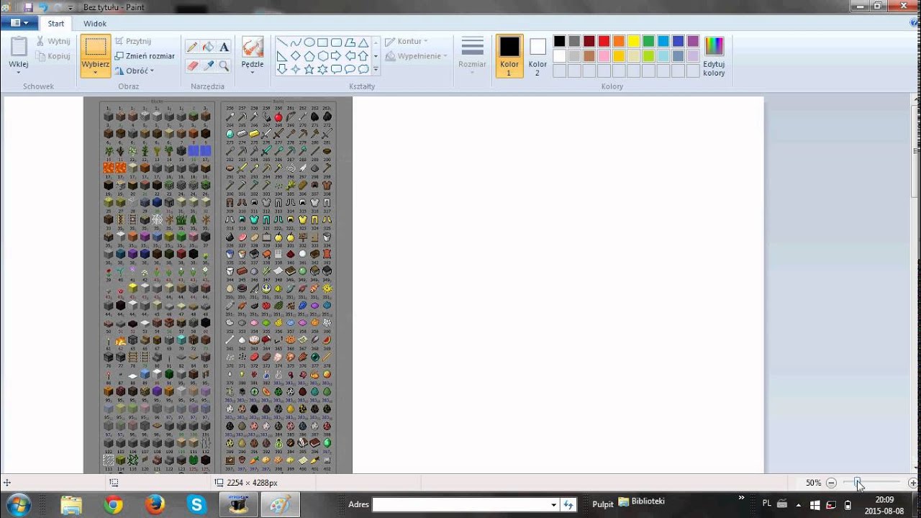Choose the curve shape
Screen dimensions: 921x518
point(296,42)
